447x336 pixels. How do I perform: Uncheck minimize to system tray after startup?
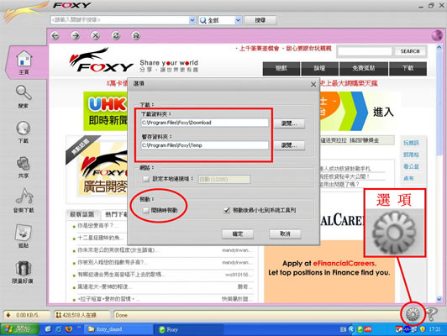227,210
